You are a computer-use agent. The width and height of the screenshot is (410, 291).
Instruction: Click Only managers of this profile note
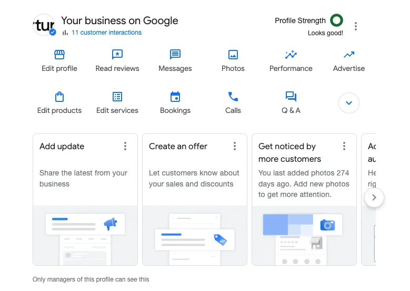click(x=91, y=279)
